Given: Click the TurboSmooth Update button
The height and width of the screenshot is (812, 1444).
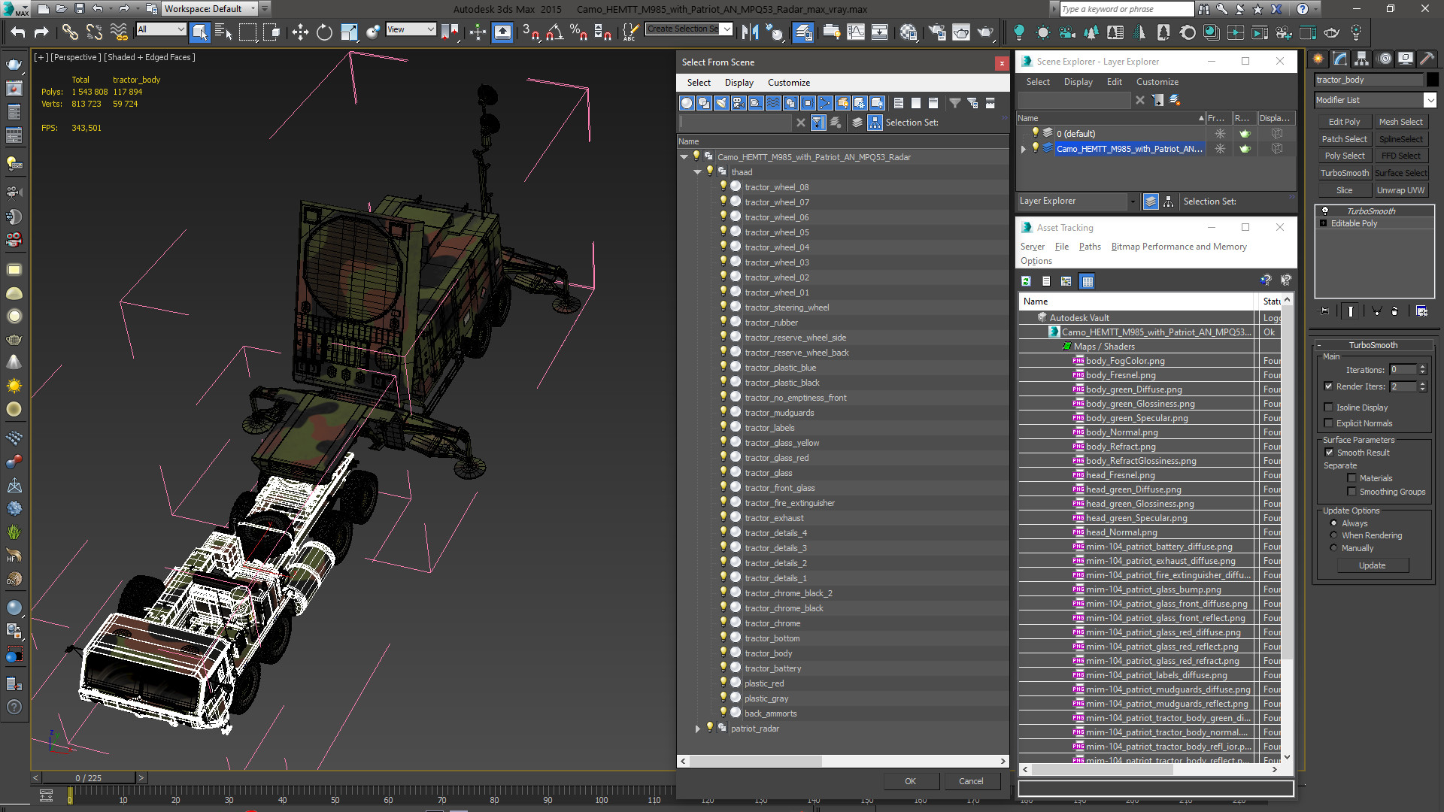Looking at the screenshot, I should 1372,565.
